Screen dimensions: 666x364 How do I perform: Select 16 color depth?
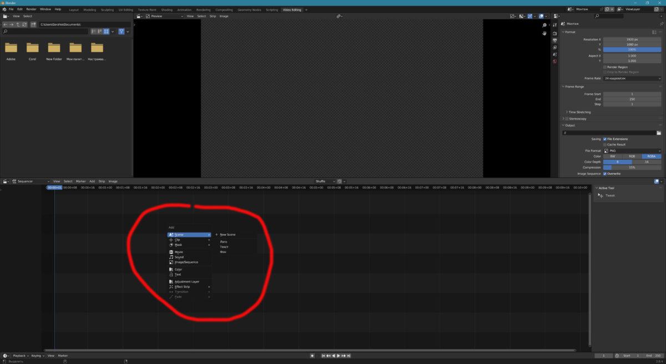click(x=647, y=162)
